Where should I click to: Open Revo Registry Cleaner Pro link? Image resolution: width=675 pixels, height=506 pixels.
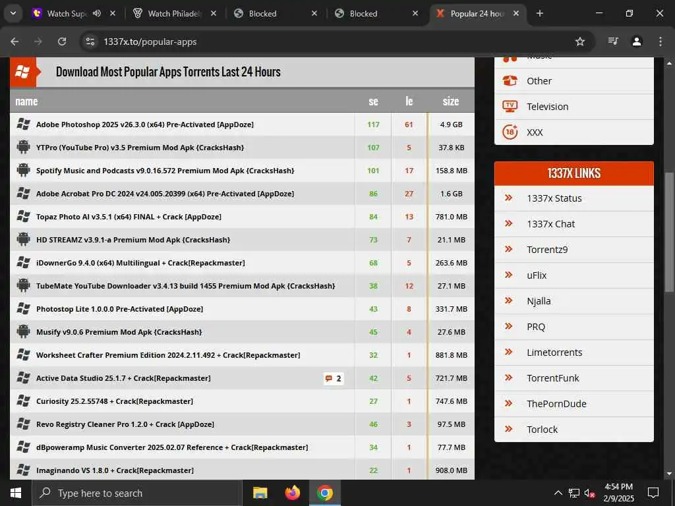coord(125,424)
